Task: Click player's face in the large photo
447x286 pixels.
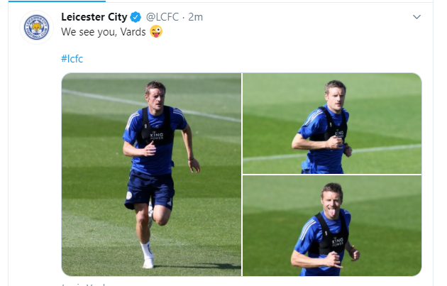Action: (x=155, y=98)
